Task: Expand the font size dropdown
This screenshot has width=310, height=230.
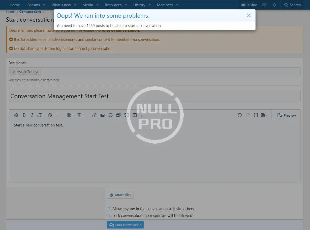Action: [40, 115]
